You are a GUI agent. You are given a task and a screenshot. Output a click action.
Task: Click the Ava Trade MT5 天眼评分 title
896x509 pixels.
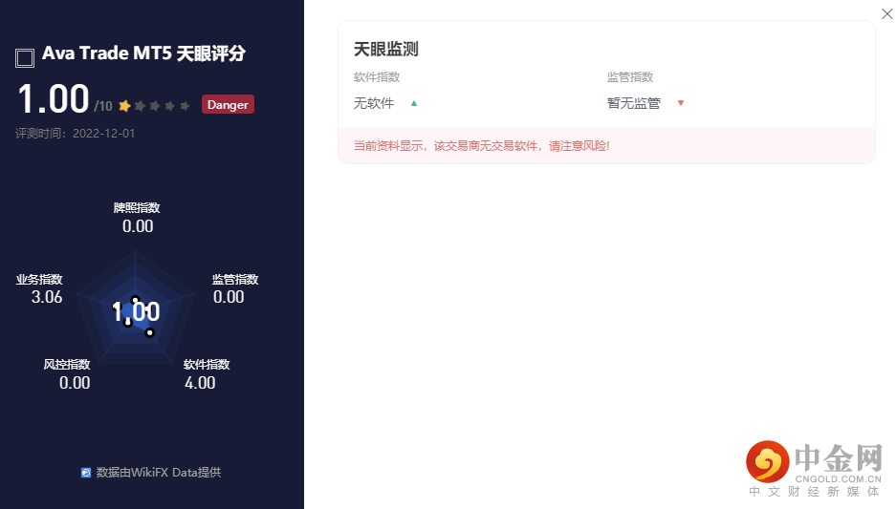point(143,53)
